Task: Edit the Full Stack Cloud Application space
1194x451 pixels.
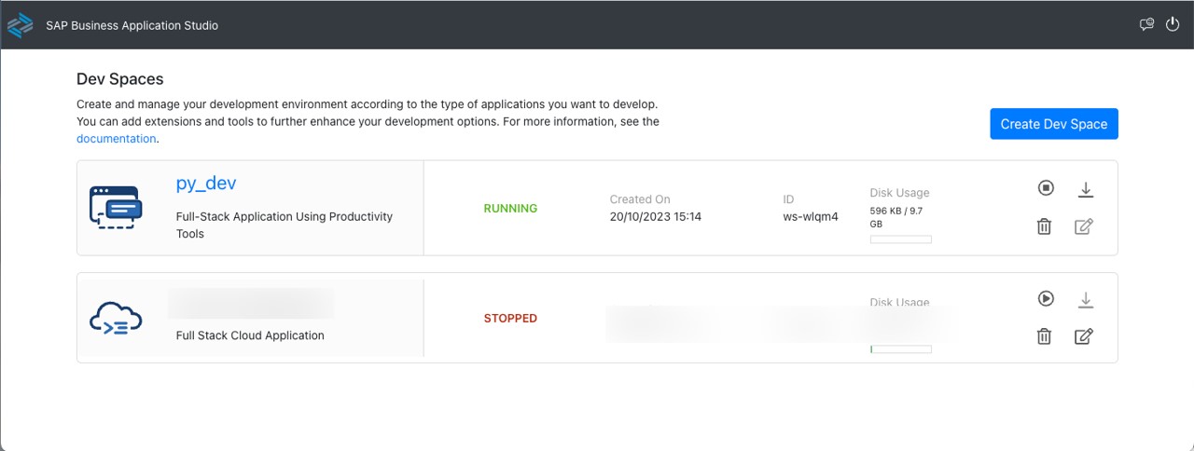Action: coord(1083,336)
